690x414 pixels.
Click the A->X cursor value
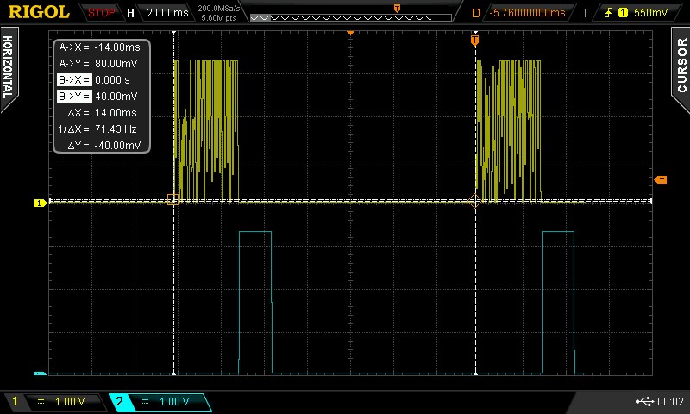pos(117,47)
